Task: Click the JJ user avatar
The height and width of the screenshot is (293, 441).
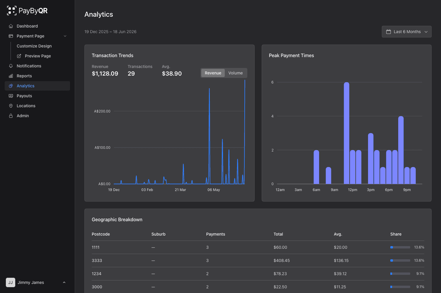Action: point(11,282)
